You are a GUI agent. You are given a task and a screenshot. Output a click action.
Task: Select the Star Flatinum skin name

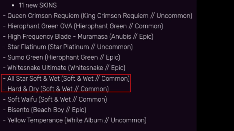pyautogui.click(x=27, y=47)
